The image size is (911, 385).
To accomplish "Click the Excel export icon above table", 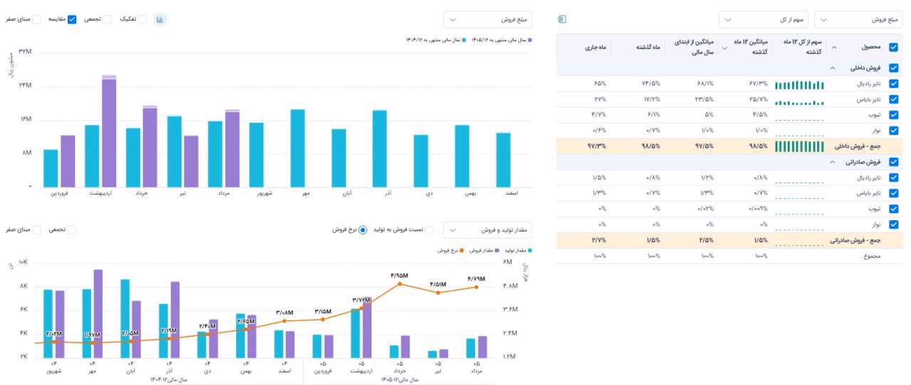I will point(562,19).
